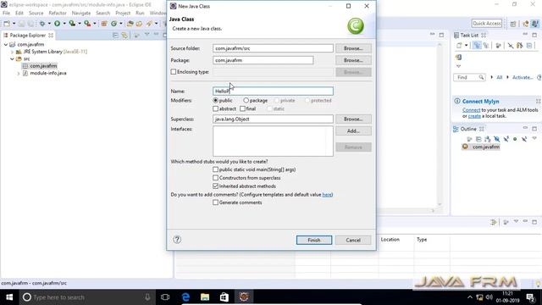Click the Help question mark icon in dialog
The image size is (542, 305).
[177, 239]
